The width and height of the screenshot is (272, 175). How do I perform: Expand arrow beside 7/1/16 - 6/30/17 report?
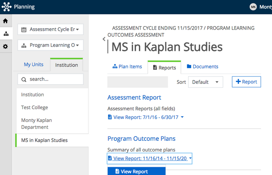coord(182,117)
